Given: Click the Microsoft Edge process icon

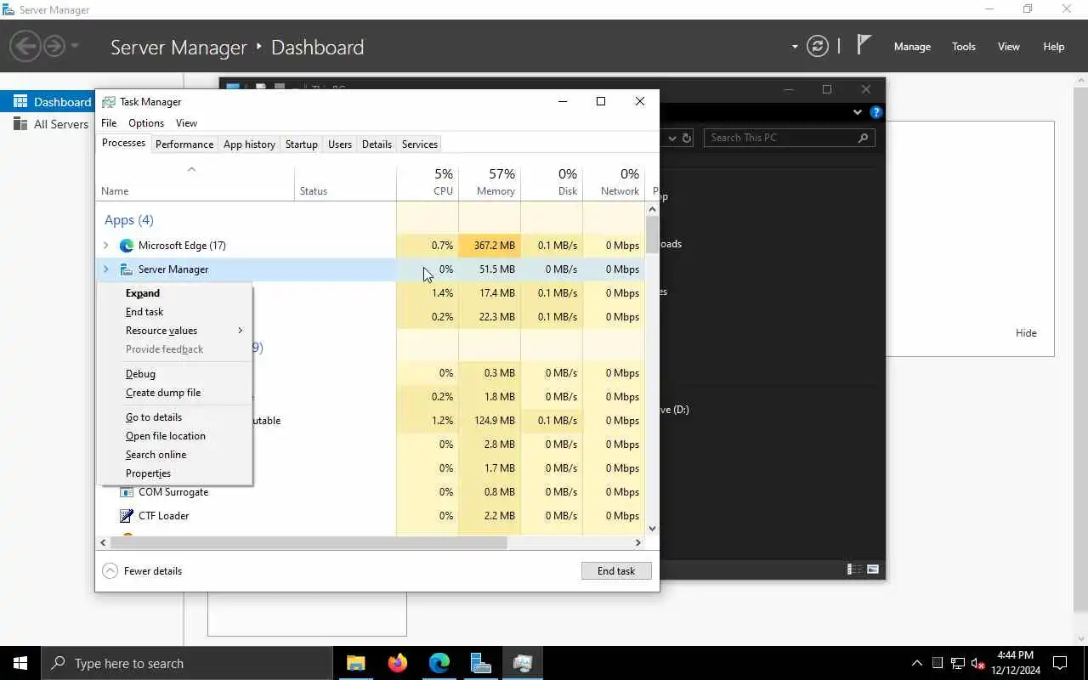Looking at the screenshot, I should (x=127, y=246).
